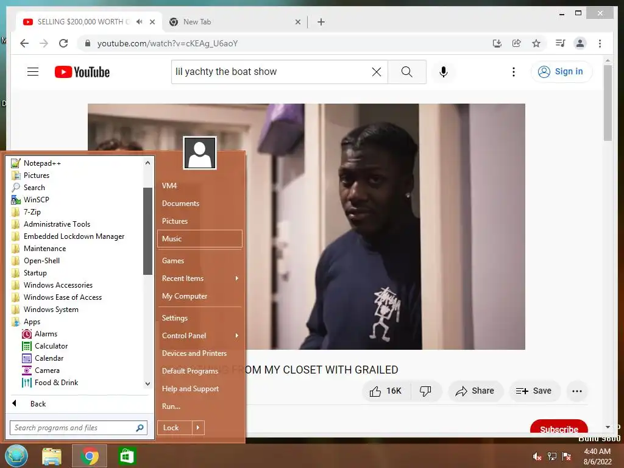Open the YouTube hamburger guide menu

(33, 72)
